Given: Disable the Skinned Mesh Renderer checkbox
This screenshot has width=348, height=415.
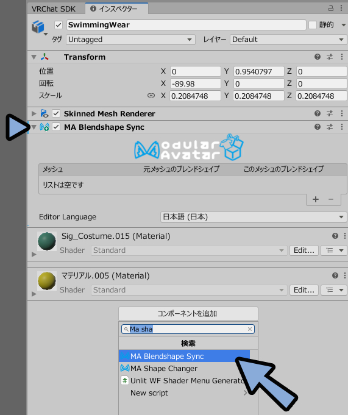Looking at the screenshot, I should click(56, 113).
